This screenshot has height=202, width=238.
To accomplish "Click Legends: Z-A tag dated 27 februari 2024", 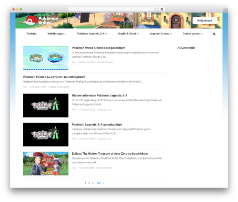I will click(x=104, y=139).
